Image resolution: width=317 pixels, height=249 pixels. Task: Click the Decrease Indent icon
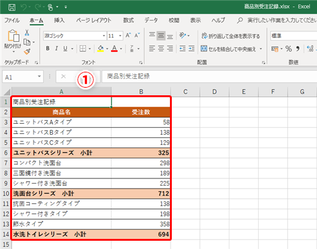coord(183,49)
